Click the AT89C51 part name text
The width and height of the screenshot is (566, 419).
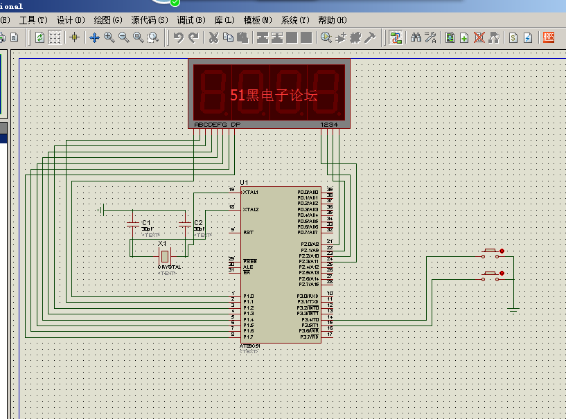click(250, 346)
